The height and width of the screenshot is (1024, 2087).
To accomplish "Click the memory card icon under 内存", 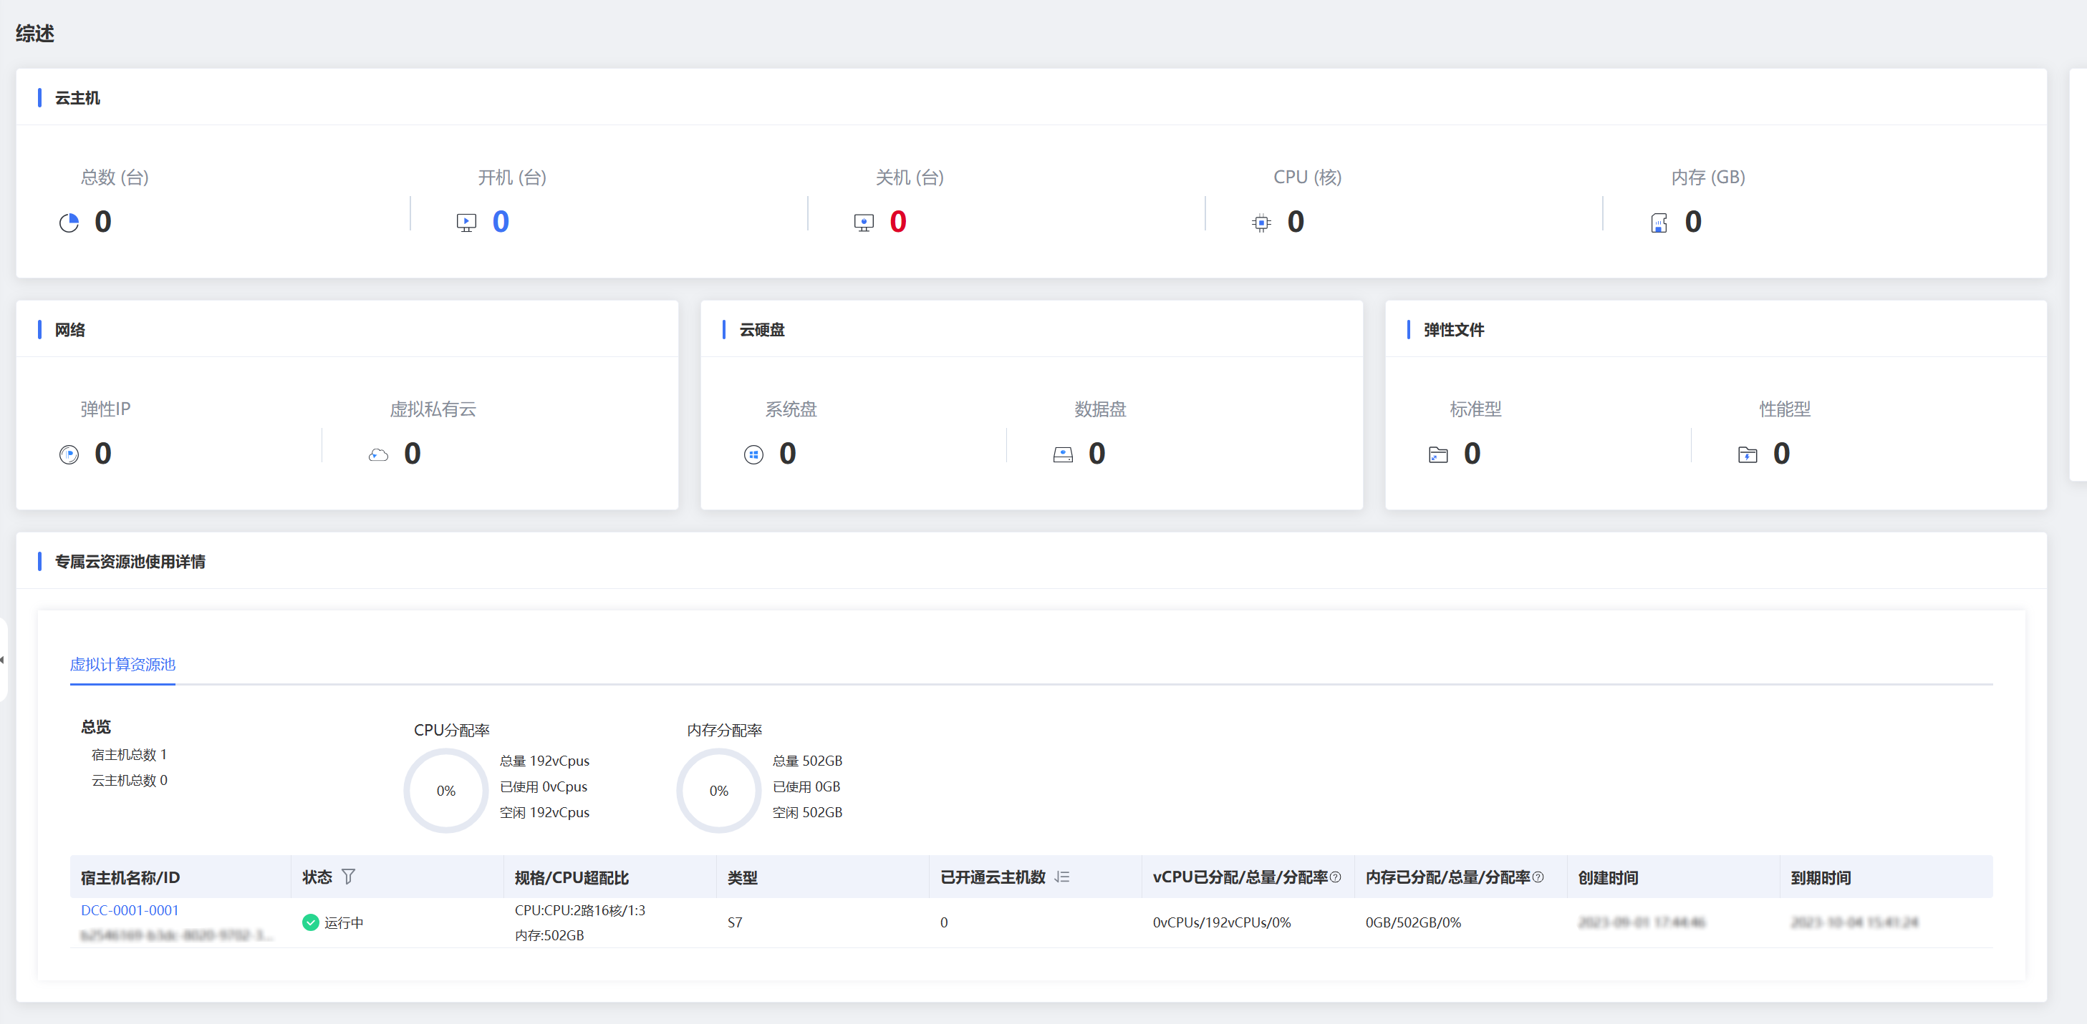I will click(x=1659, y=223).
